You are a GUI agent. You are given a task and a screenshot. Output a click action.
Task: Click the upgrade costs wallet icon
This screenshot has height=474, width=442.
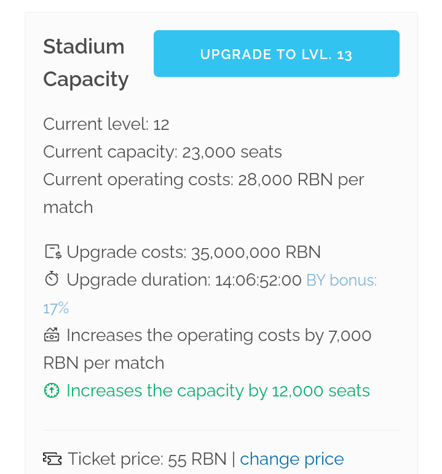pos(53,252)
